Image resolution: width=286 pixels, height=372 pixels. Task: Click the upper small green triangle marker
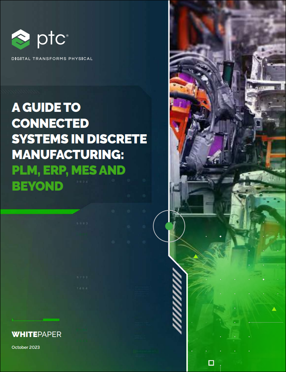(x=195, y=256)
